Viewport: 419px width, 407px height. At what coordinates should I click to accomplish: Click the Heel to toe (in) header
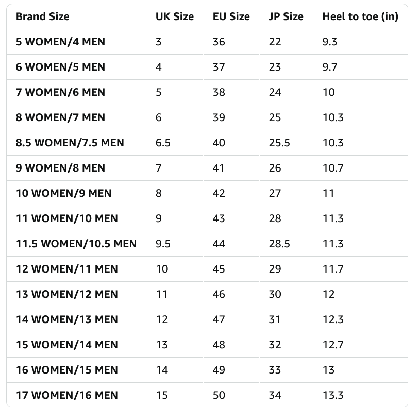click(x=360, y=16)
